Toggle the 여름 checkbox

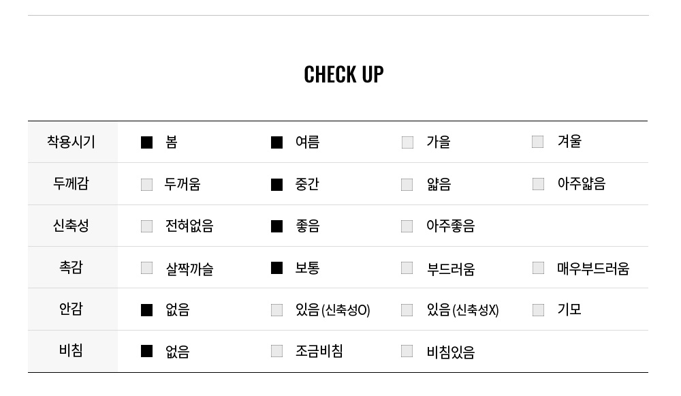276,142
